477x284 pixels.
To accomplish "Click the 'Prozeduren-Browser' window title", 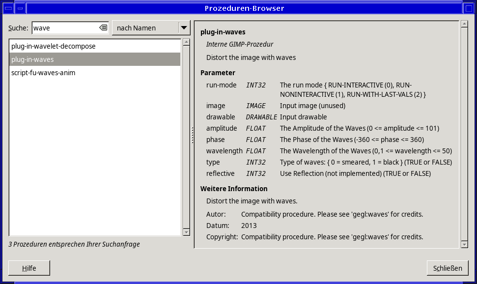I will [x=244, y=8].
